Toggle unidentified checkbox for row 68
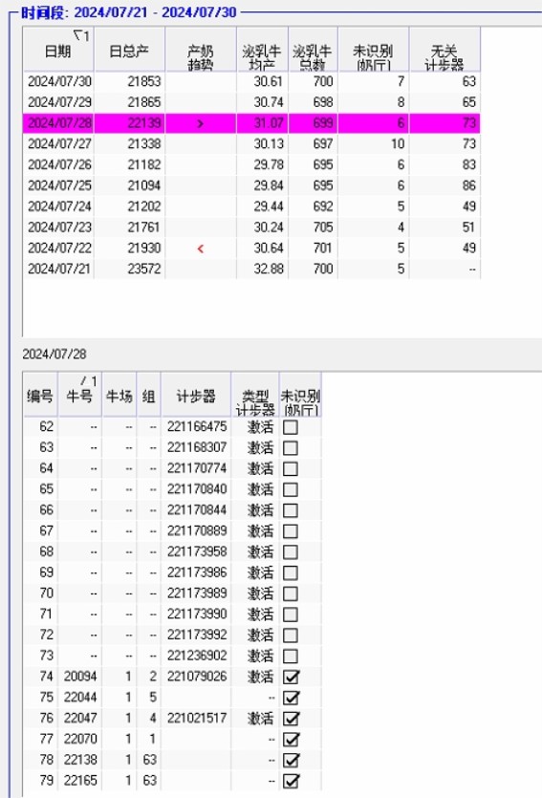Image resolution: width=542 pixels, height=798 pixels. tap(291, 552)
